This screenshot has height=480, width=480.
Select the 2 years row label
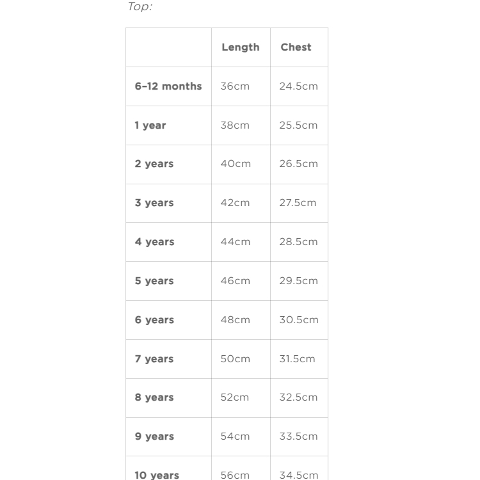(154, 164)
